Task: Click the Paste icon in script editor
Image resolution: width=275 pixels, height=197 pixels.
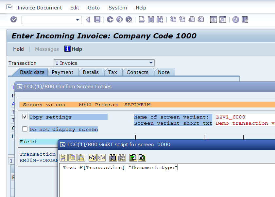Action: (81, 158)
